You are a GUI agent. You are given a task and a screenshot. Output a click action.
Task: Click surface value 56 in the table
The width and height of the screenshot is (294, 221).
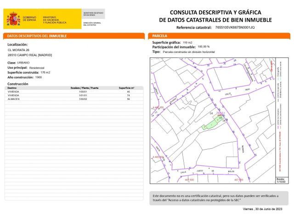129,99
